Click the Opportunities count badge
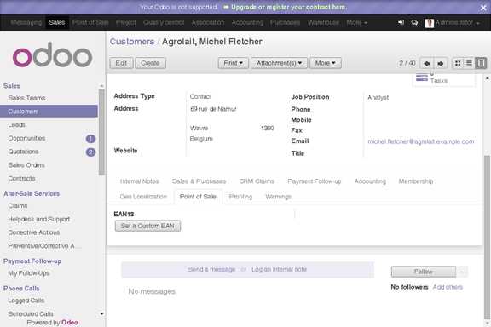The height and width of the screenshot is (327, 491). [90, 138]
